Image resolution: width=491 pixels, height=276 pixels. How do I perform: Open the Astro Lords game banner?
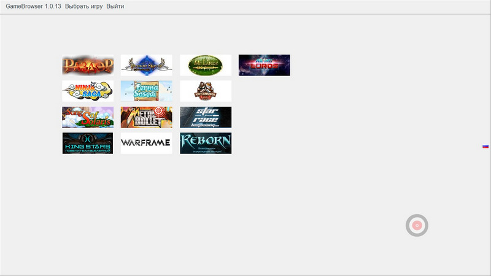(265, 65)
